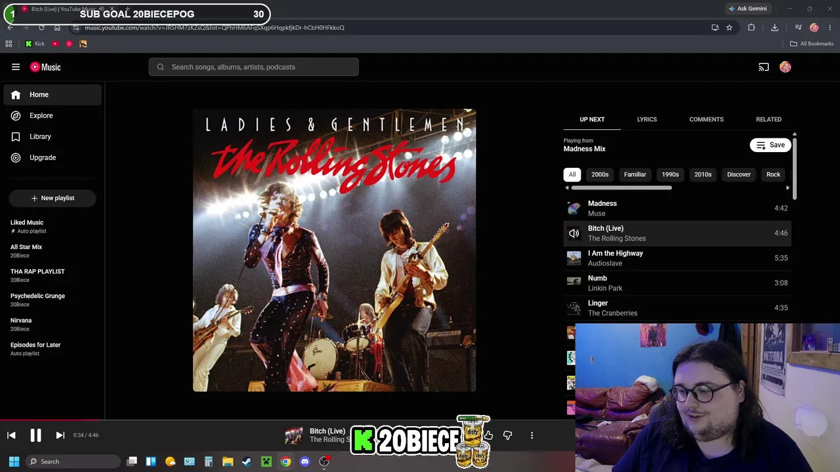Viewport: 840px width, 472px height.
Task: Go to Explore in the sidebar
Action: (x=52, y=115)
